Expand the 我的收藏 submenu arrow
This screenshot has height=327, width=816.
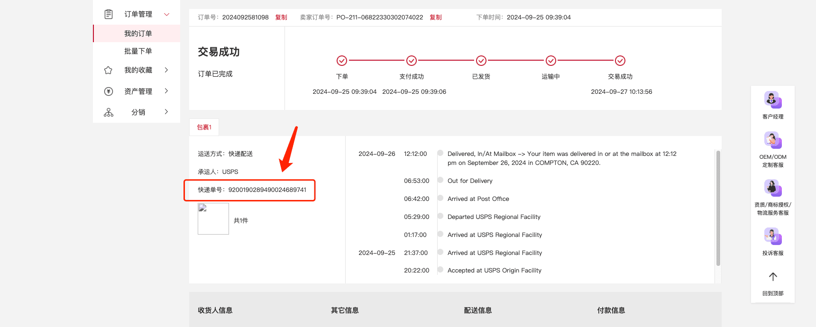tap(166, 70)
